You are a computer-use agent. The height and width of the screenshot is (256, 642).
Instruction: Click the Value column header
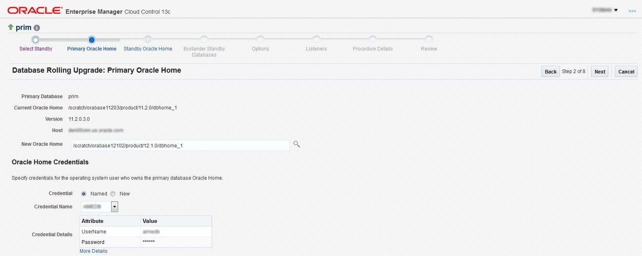point(176,221)
